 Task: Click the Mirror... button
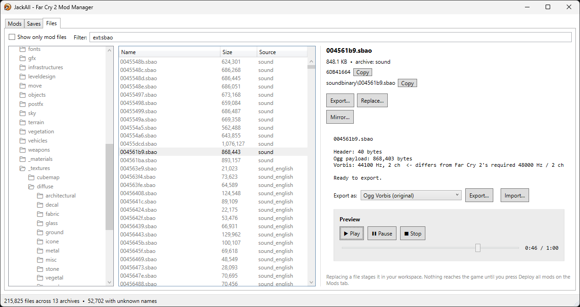[x=340, y=117]
